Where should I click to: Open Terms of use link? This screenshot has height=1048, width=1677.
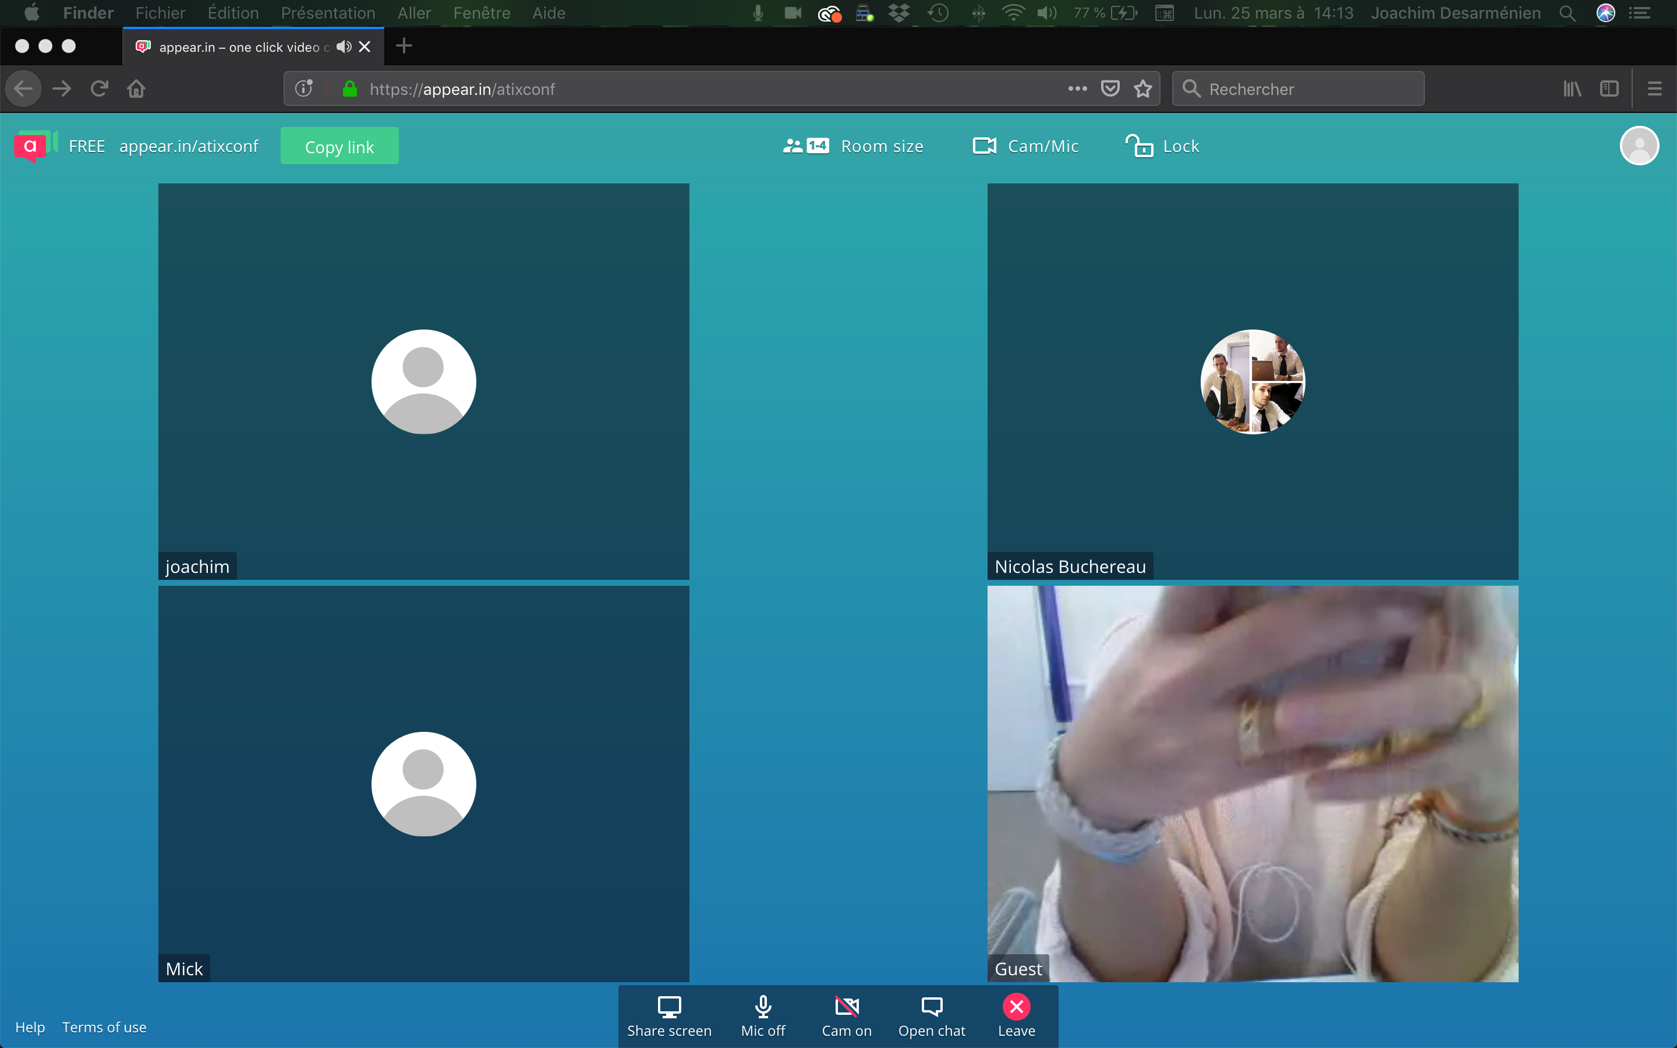[x=104, y=1027]
